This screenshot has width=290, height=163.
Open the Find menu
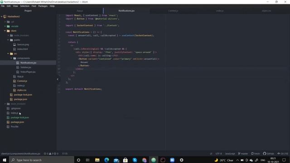point(34,6)
